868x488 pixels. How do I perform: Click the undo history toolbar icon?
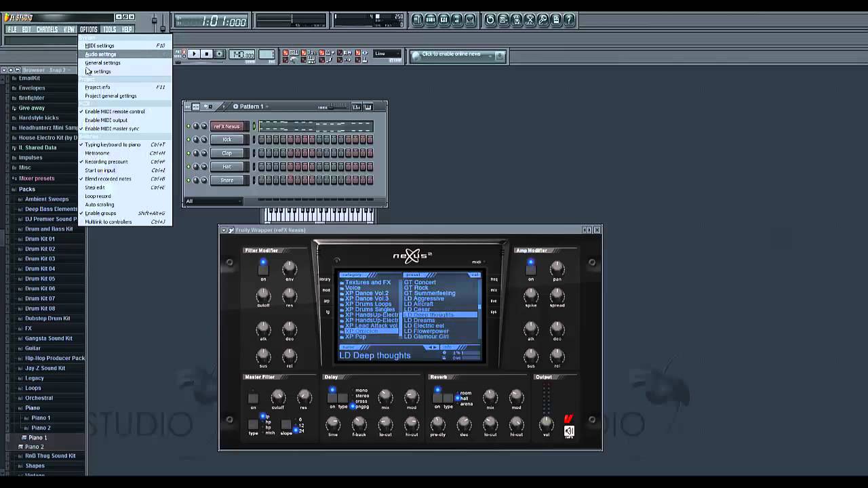point(490,20)
